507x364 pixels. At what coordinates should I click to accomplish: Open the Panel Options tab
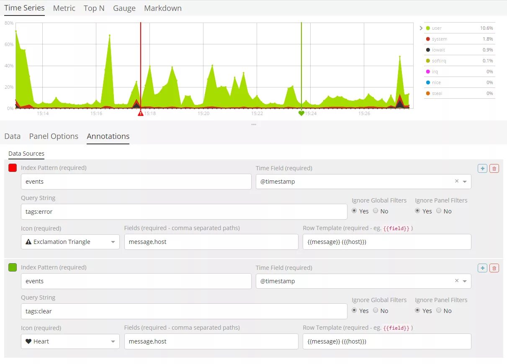point(54,136)
